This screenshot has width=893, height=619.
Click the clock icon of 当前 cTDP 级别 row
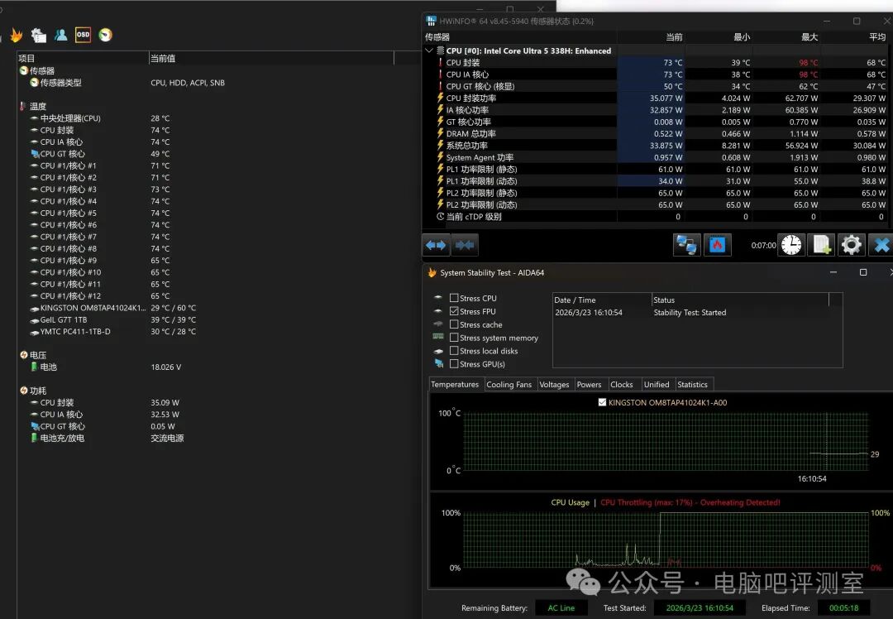(x=440, y=217)
